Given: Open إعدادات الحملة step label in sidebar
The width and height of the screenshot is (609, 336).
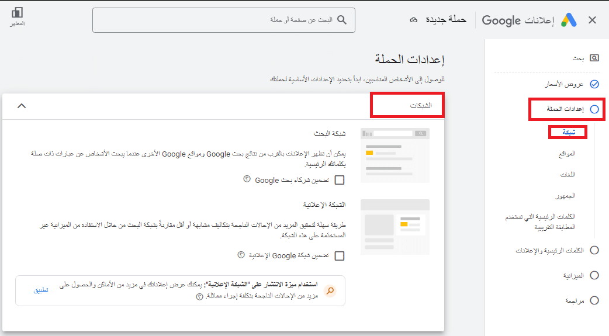Looking at the screenshot, I should [565, 109].
